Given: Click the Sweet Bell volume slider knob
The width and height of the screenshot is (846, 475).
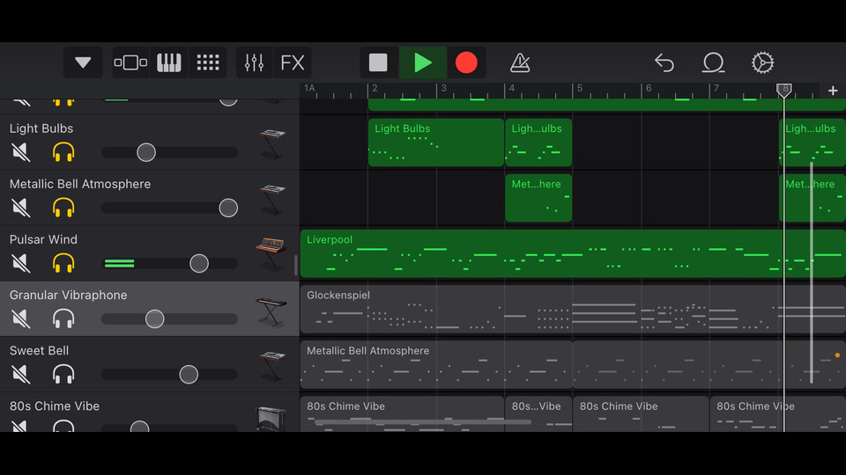Looking at the screenshot, I should click(189, 374).
